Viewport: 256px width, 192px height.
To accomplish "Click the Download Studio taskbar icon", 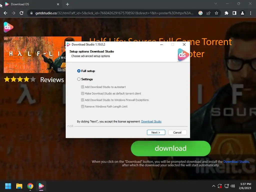I will [x=41, y=186].
